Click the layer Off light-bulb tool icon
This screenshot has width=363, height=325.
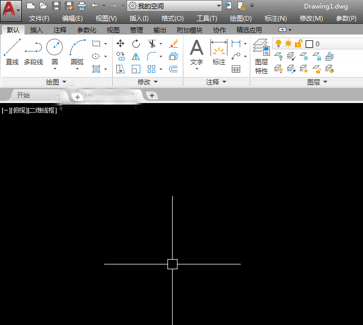point(278,56)
